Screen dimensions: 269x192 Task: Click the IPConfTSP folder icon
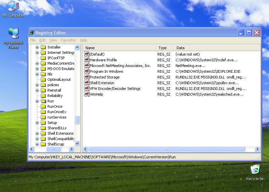tap(43, 58)
